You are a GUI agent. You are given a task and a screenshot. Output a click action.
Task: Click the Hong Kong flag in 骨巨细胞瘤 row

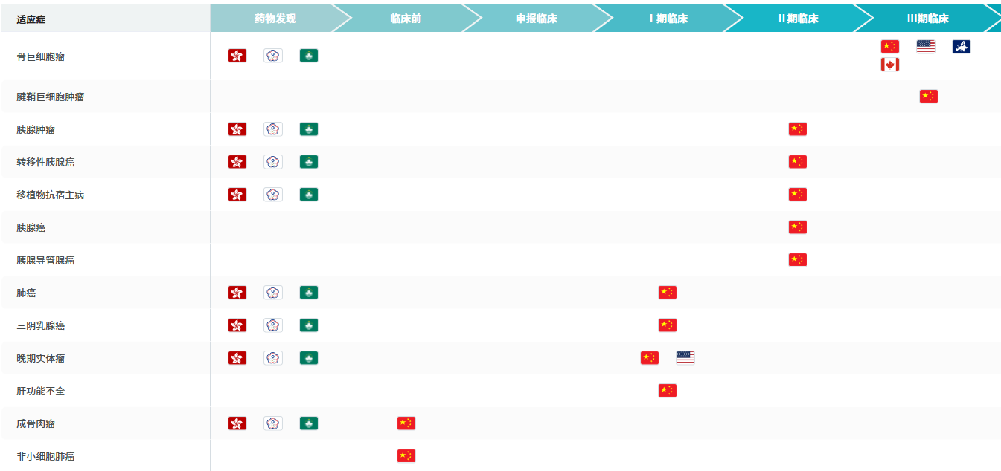coord(237,56)
